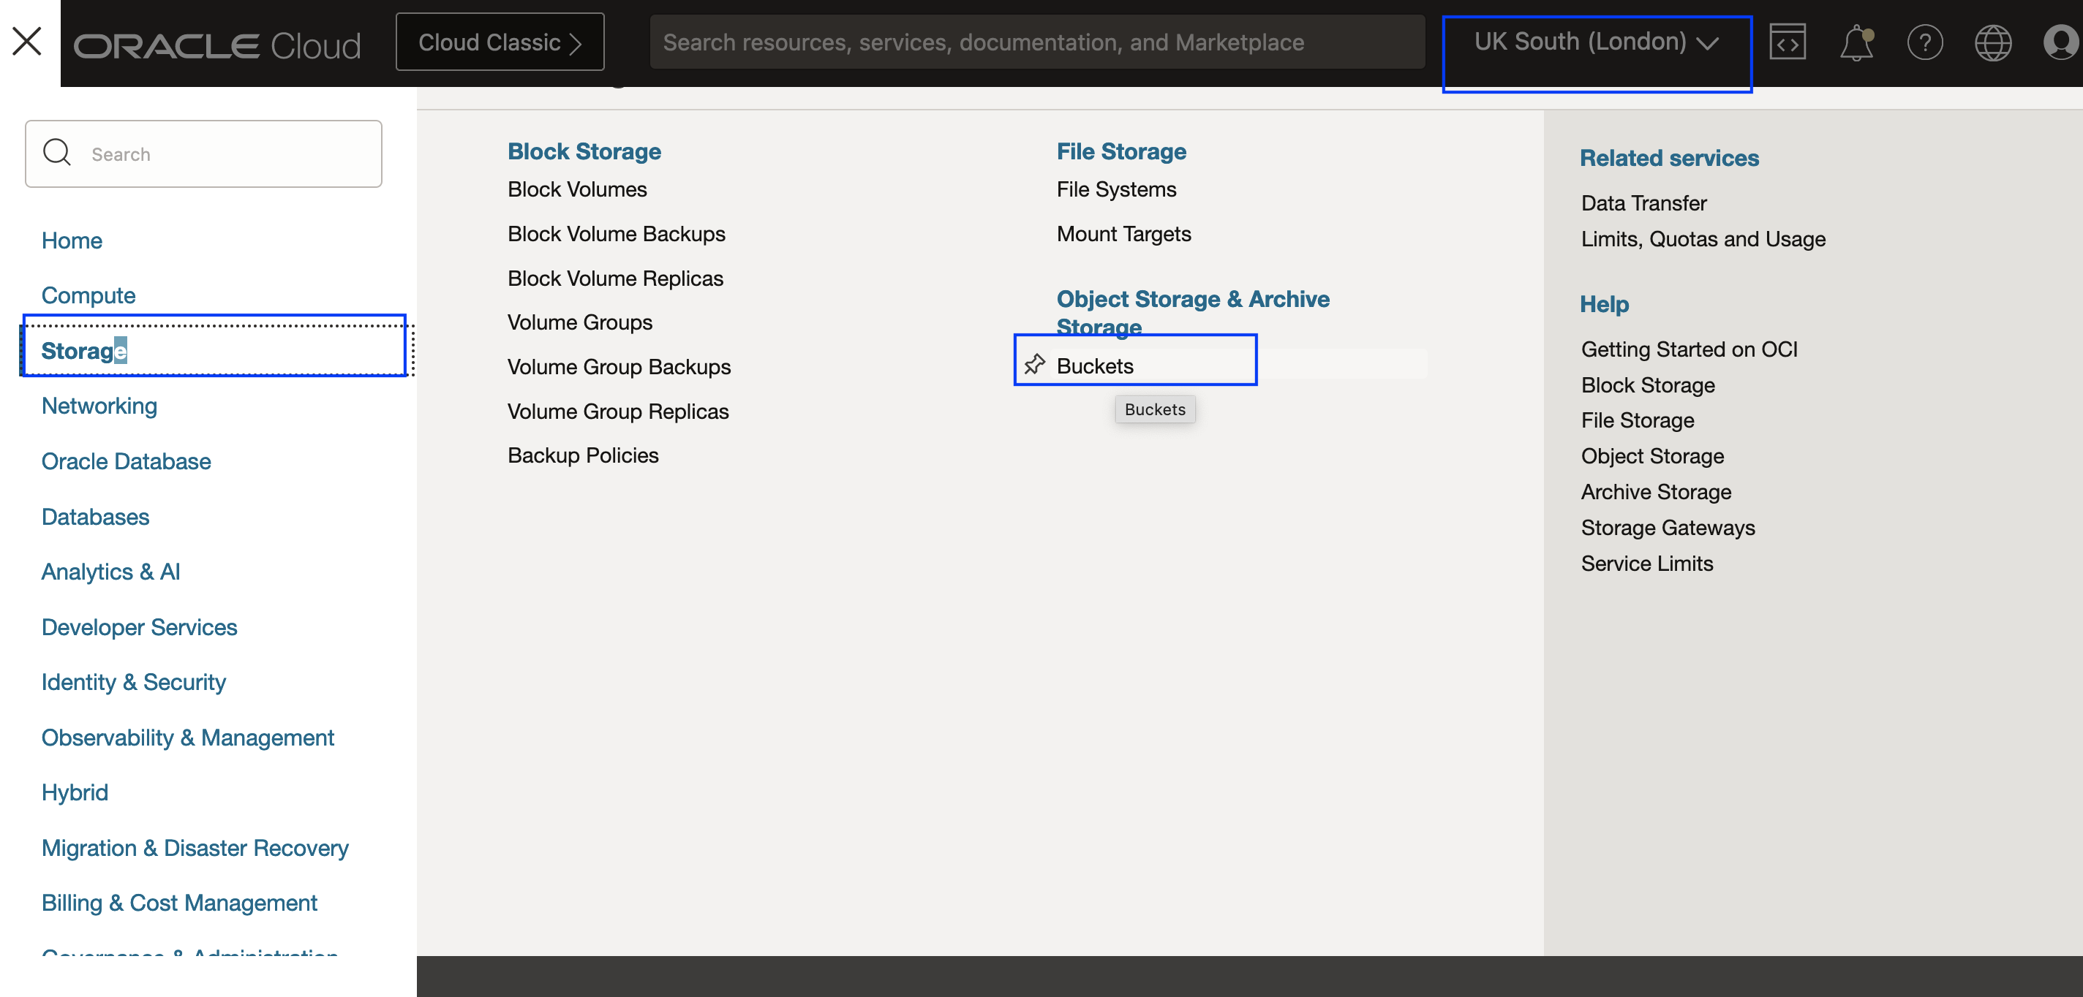
Task: Close the navigation menu with X icon
Action: 28,41
